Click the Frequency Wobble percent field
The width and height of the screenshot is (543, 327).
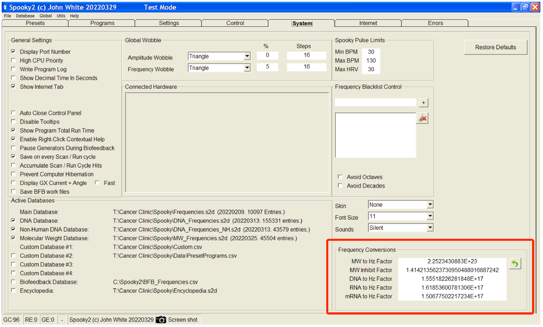pyautogui.click(x=268, y=67)
